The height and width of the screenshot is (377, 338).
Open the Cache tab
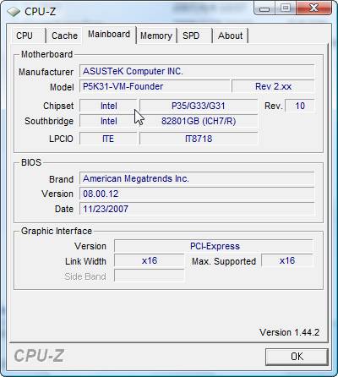(x=64, y=36)
